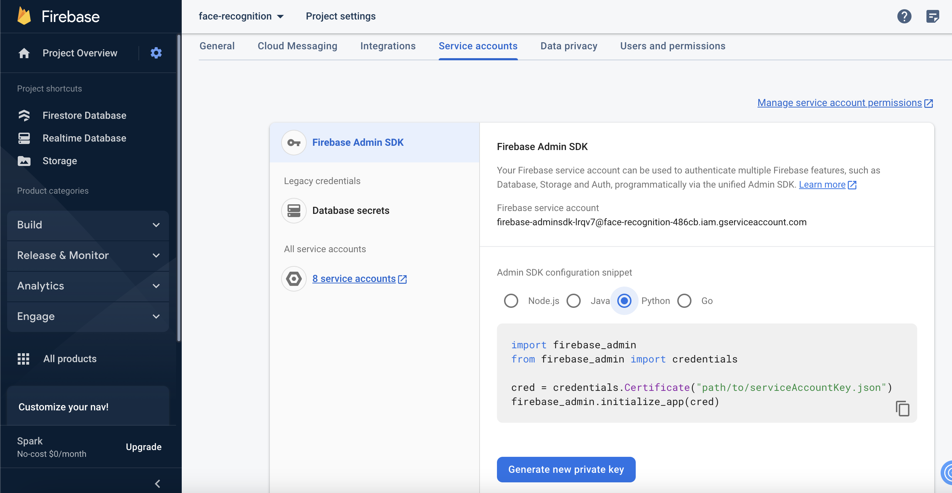Select the Go radio button
The image size is (952, 493).
[x=684, y=301]
